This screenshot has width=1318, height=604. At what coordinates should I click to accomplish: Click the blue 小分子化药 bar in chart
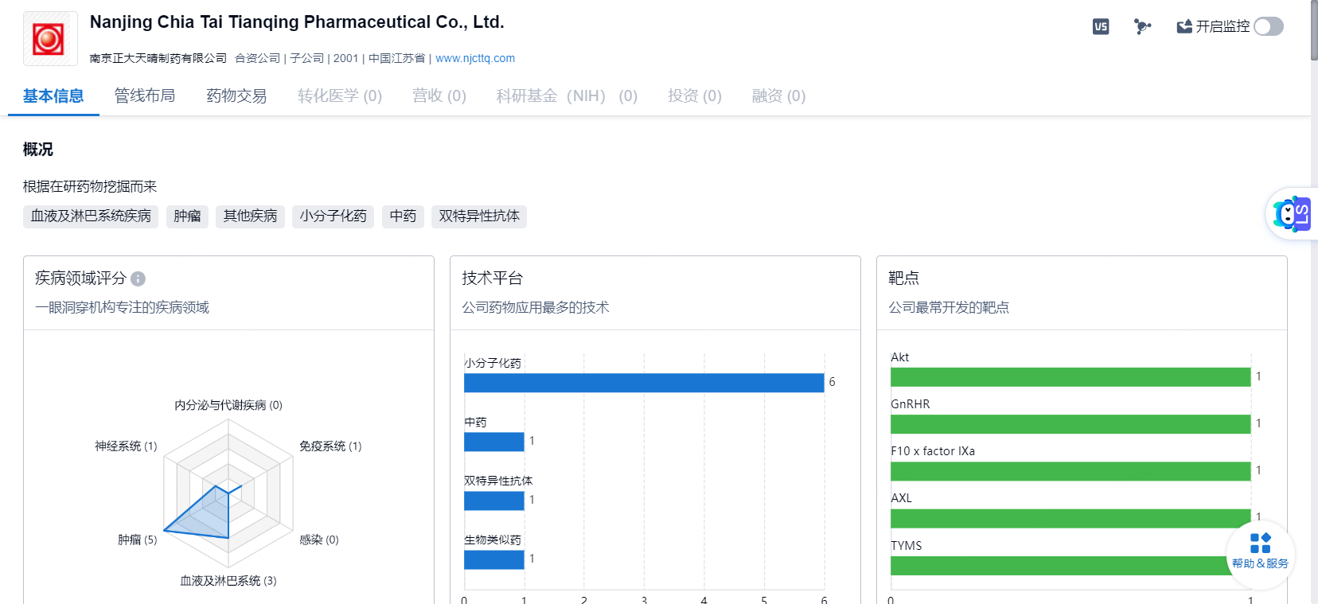(x=643, y=383)
